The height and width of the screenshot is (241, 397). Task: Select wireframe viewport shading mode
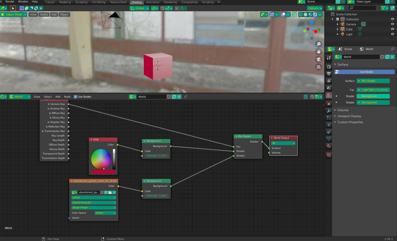click(x=301, y=15)
